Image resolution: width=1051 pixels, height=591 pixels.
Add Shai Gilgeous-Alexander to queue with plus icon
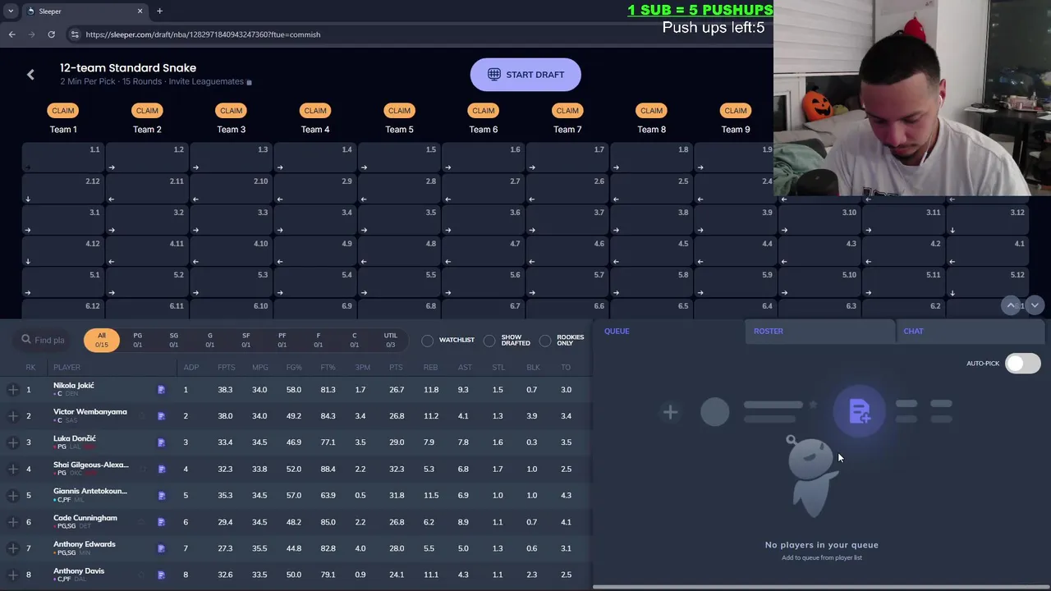point(13,469)
